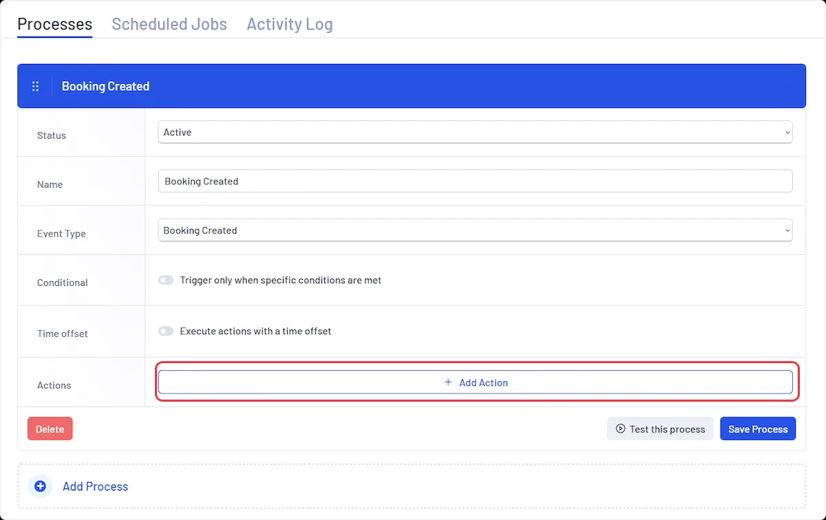Open the Event Type dropdown
Viewport: 826px width, 520px height.
click(475, 230)
